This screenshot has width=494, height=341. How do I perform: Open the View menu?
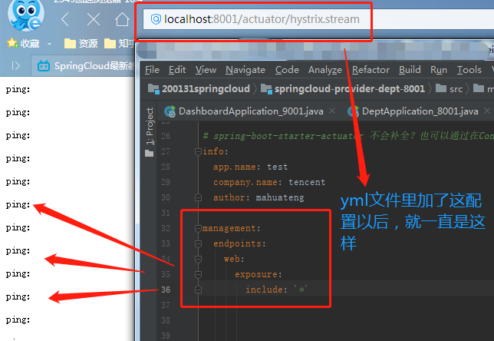tap(206, 70)
